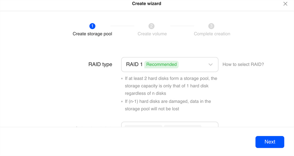Select the first disk tag in lower field
The width and height of the screenshot is (294, 156).
coord(143,126)
